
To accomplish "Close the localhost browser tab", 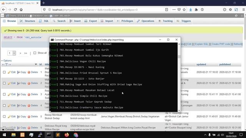I will tap(37, 3).
